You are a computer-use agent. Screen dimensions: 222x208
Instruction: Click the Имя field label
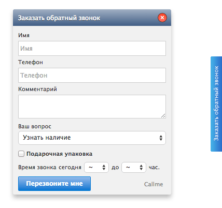(x=24, y=35)
